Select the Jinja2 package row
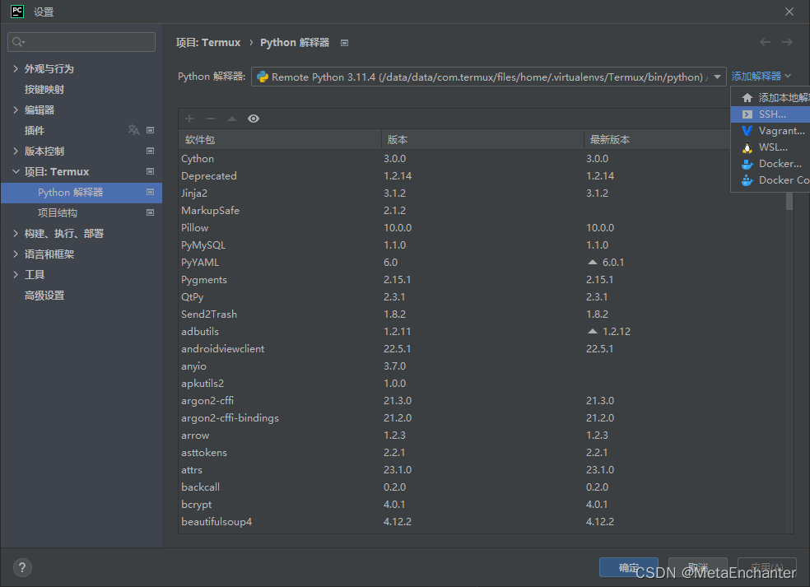This screenshot has height=587, width=810. click(x=482, y=193)
